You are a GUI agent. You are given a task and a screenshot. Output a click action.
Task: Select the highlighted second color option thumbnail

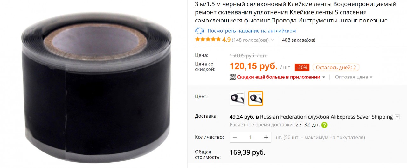(x=256, y=98)
